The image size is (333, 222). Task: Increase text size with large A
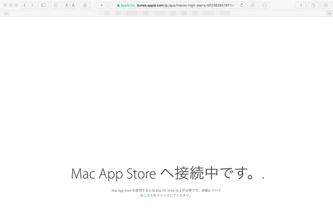(x=73, y=6)
